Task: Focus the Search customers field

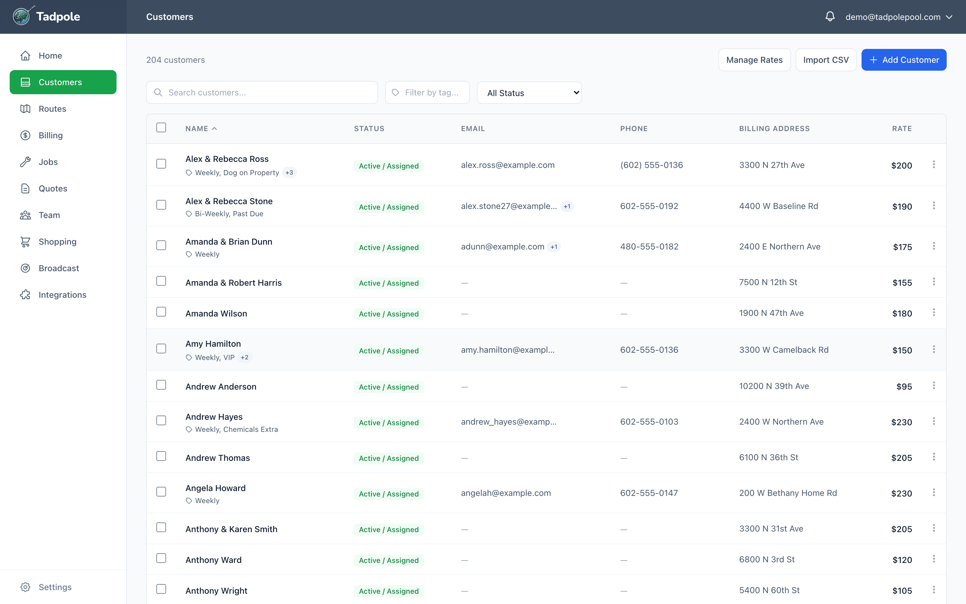Action: [x=262, y=93]
